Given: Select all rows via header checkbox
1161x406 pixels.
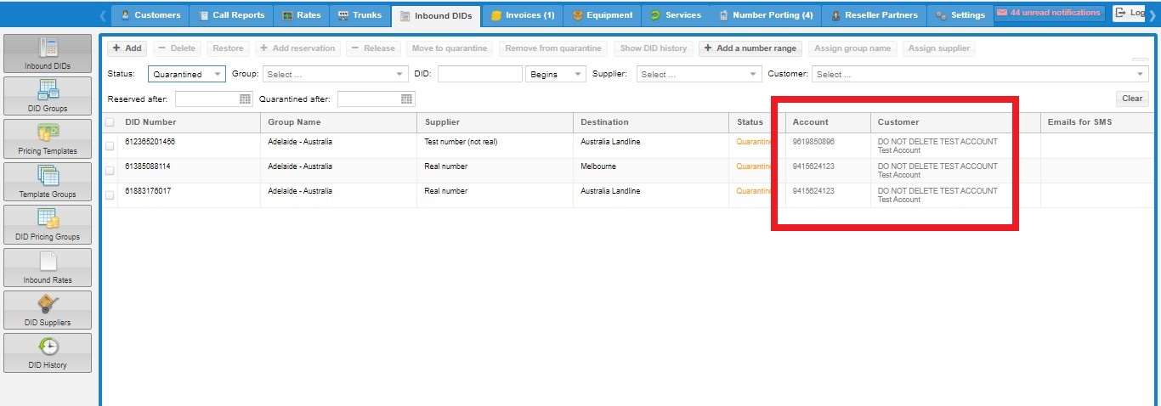Looking at the screenshot, I should tap(110, 122).
